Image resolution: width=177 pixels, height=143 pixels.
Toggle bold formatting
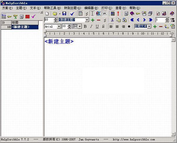click(85, 27)
